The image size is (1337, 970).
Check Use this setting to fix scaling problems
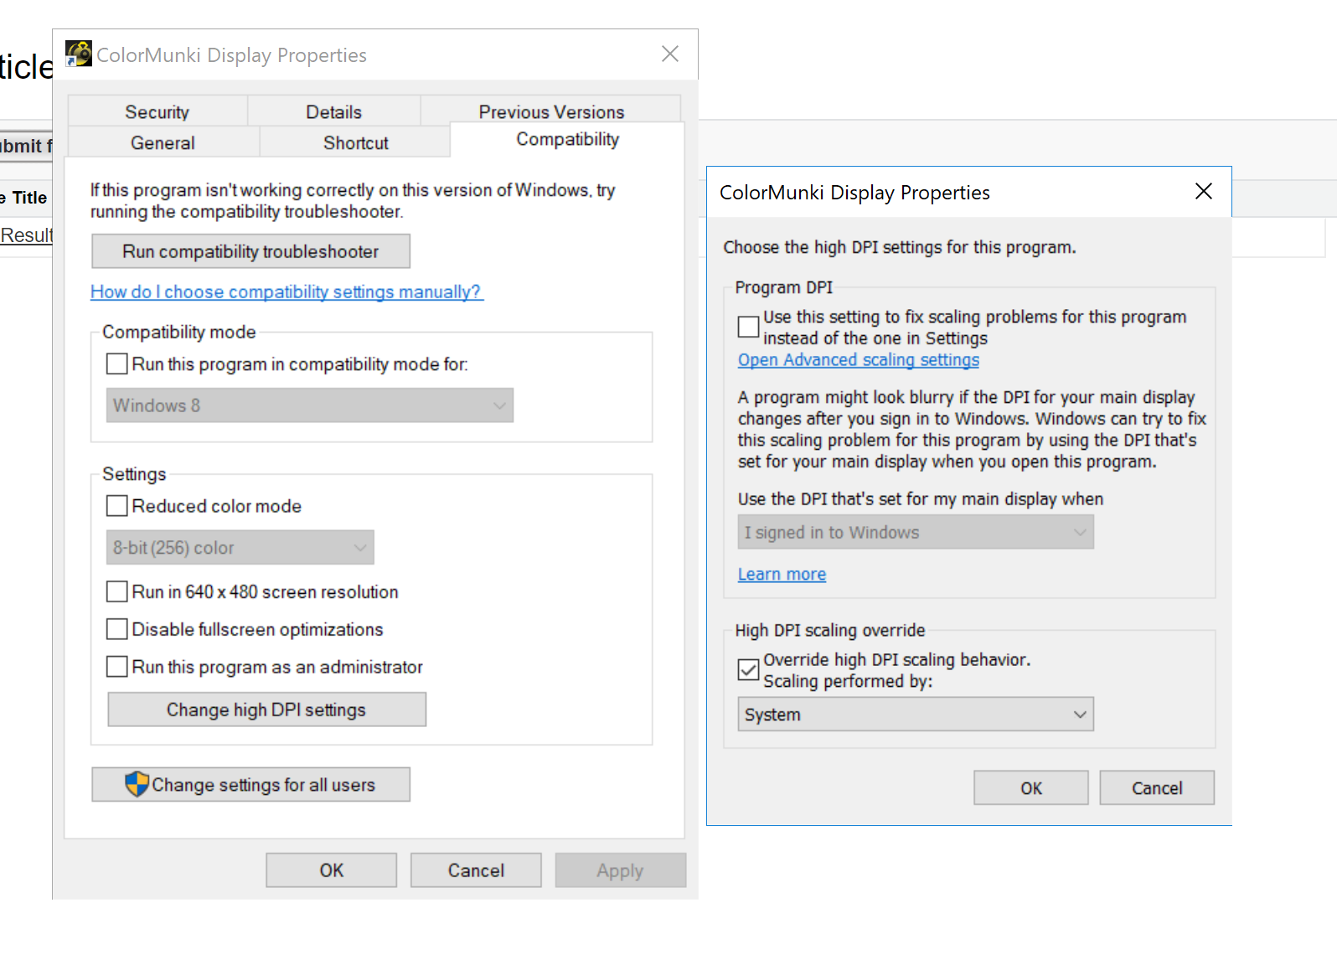pos(747,327)
